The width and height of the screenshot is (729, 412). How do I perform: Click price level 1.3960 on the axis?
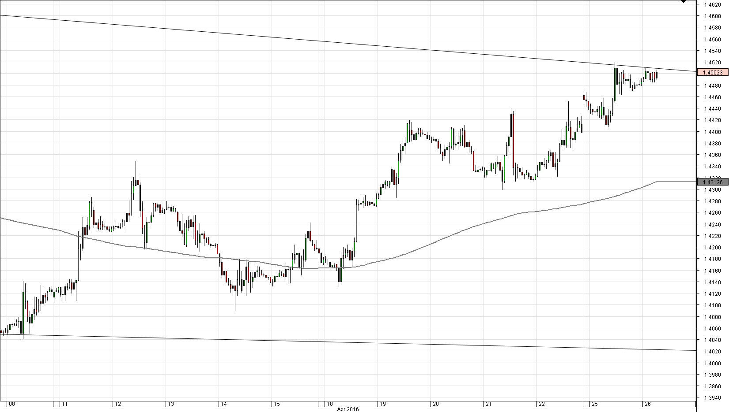pyautogui.click(x=714, y=386)
